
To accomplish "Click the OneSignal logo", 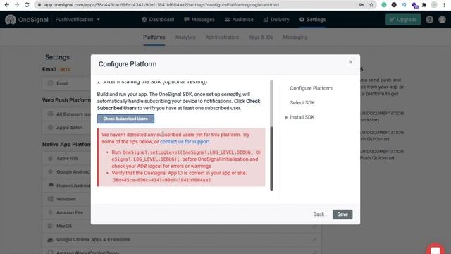I will [x=27, y=20].
